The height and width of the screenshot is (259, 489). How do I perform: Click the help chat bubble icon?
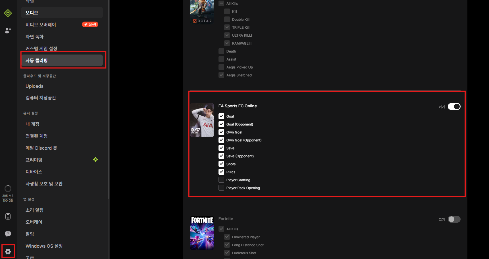pyautogui.click(x=8, y=234)
